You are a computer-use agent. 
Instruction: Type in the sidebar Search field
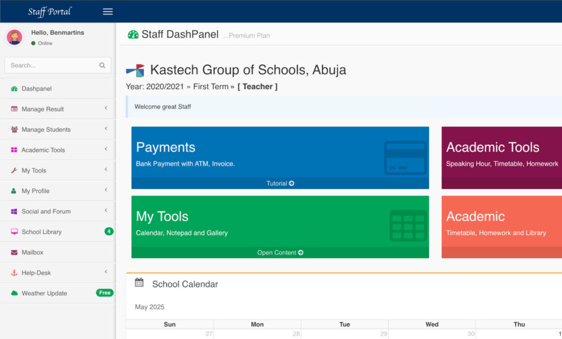pos(52,66)
